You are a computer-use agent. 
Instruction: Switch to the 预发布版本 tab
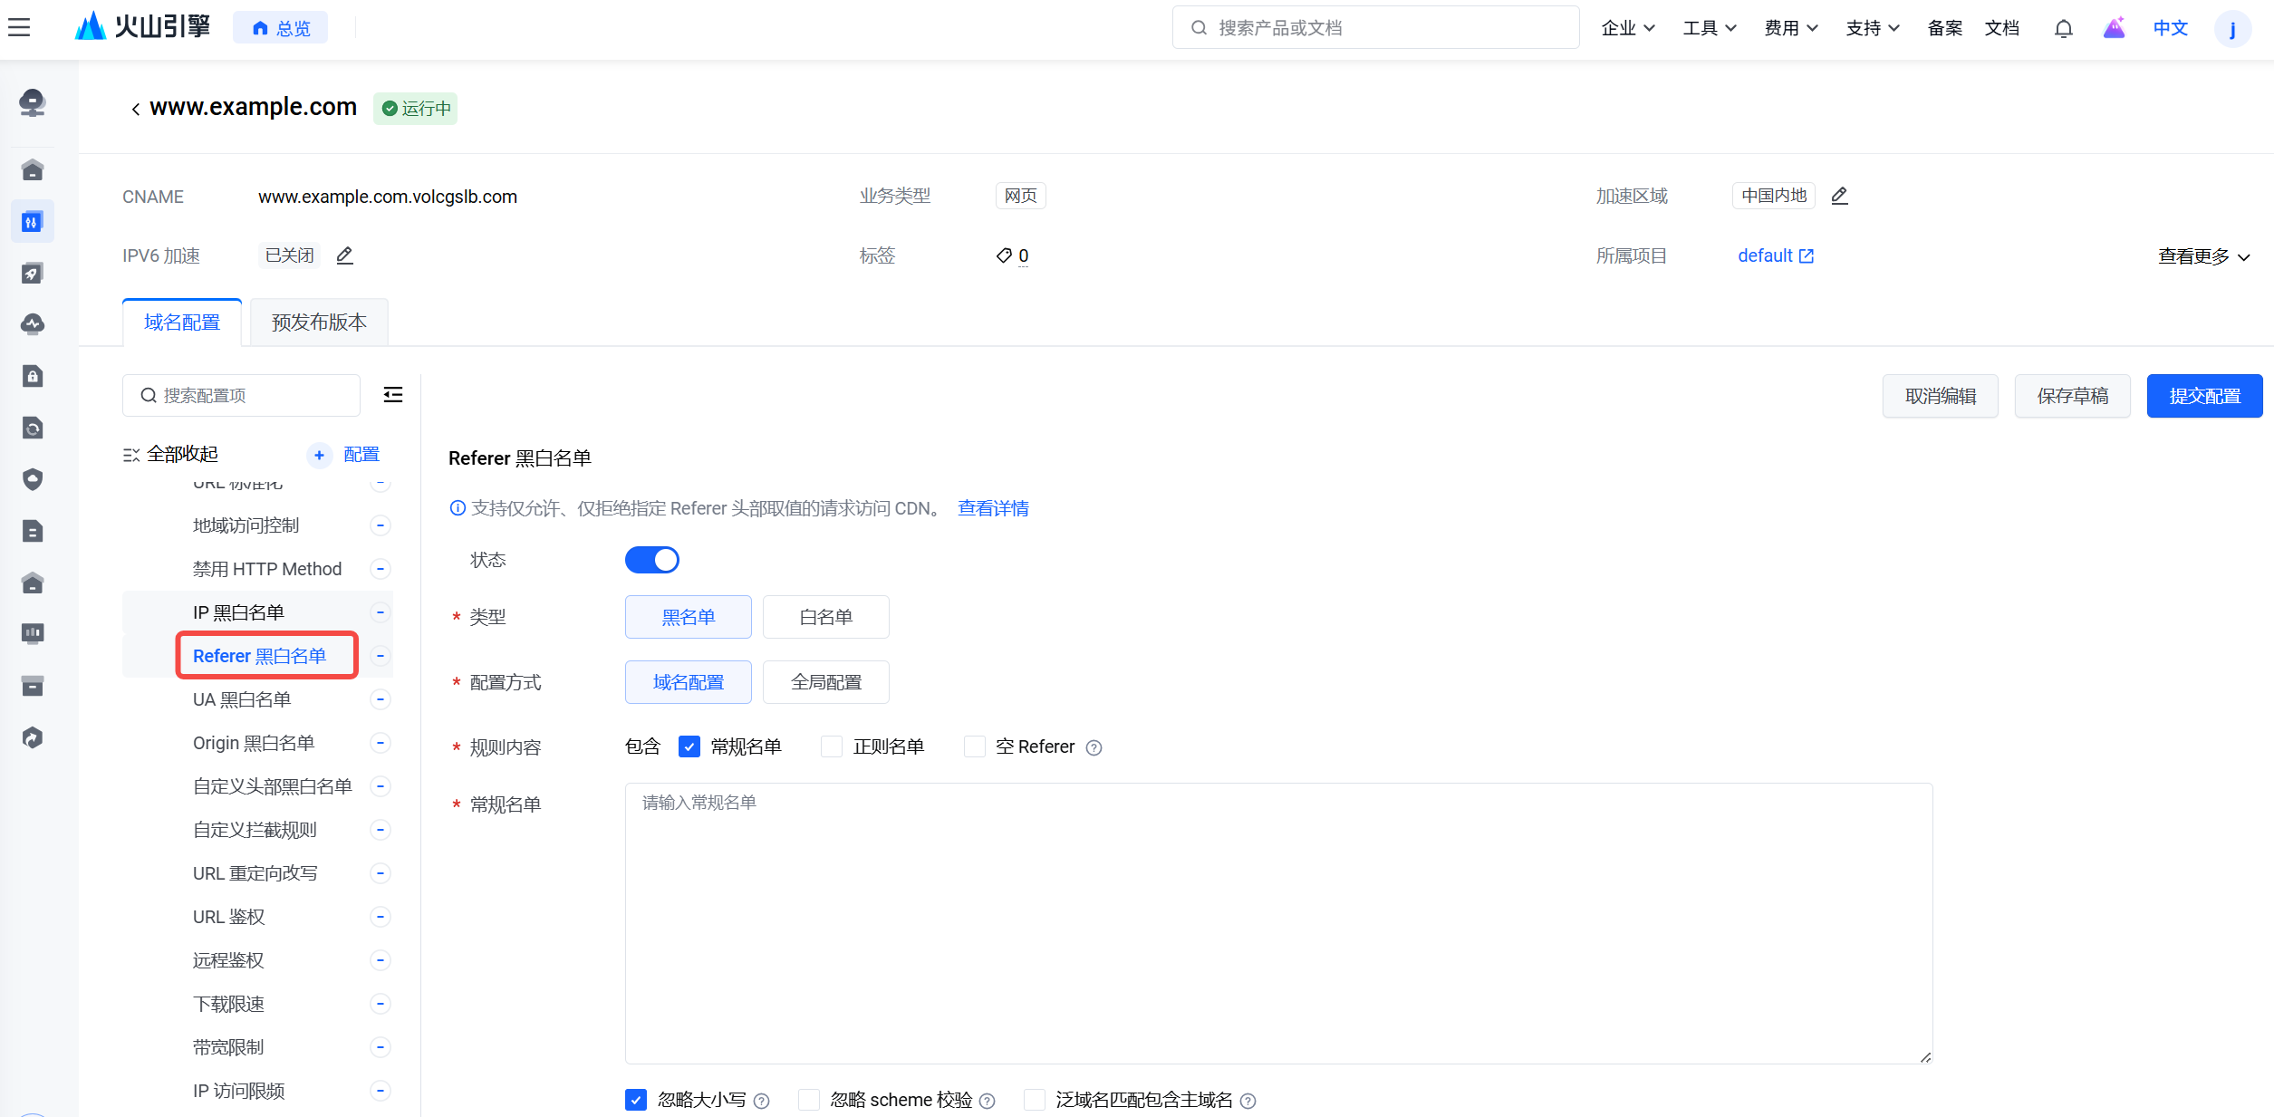(319, 323)
